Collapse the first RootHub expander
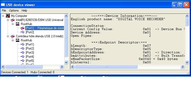The height and width of the screenshot is (98, 191). click(13, 24)
